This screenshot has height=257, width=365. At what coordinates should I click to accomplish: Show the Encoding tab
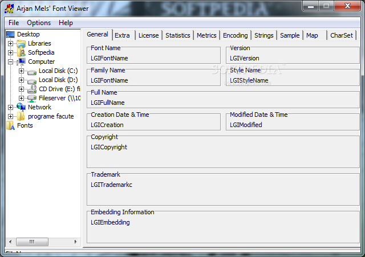tap(236, 35)
